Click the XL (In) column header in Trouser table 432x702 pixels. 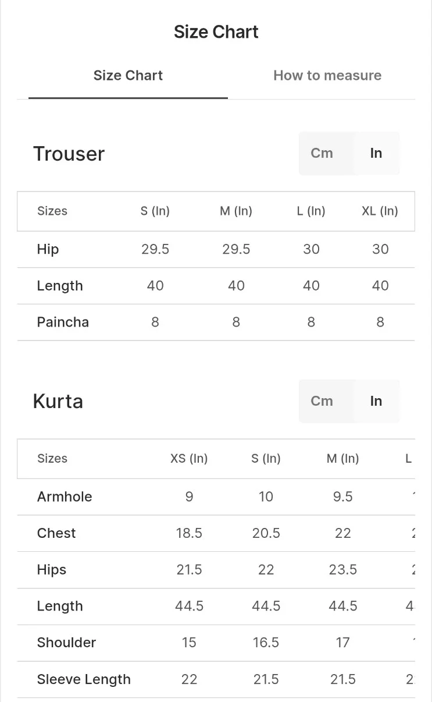(380, 211)
